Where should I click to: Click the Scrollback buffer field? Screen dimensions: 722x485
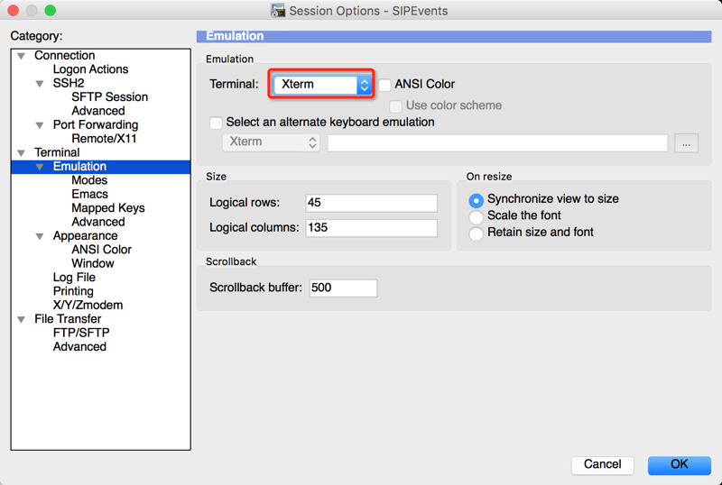[x=342, y=288]
